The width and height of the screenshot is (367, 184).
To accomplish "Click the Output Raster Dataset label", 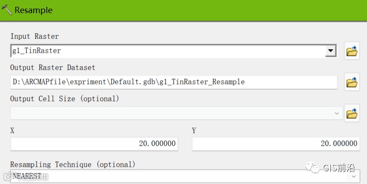I will (53, 67).
